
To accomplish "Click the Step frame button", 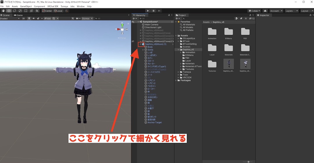I will tap(159, 11).
